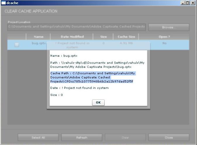Screen dimensions: 197x145
Task: Close the dcache window with the X
Action: (x=193, y=3)
